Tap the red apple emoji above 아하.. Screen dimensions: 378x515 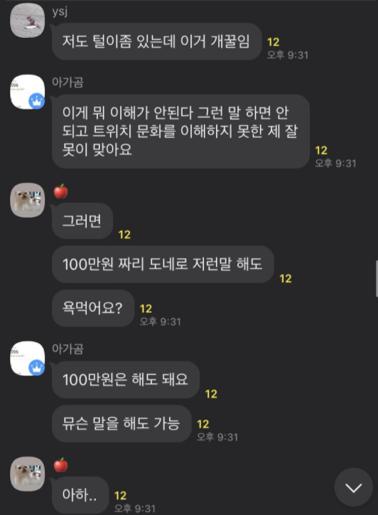(60, 464)
